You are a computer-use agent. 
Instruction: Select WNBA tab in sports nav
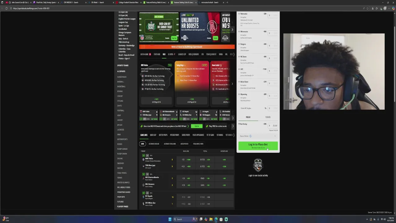221,54
